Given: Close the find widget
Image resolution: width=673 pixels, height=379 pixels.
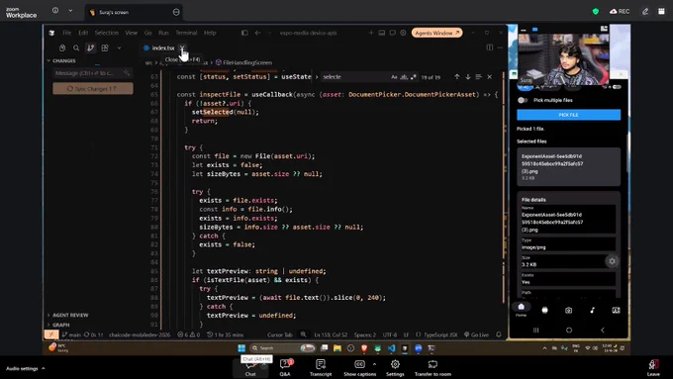Looking at the screenshot, I should [489, 77].
